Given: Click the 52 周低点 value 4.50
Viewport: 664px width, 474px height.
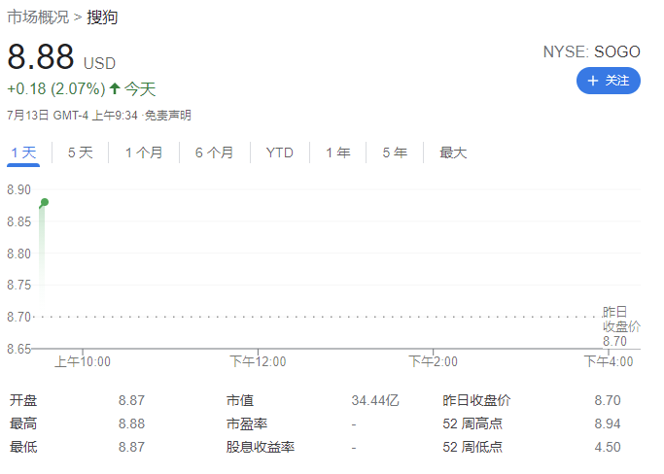Looking at the screenshot, I should tap(608, 447).
